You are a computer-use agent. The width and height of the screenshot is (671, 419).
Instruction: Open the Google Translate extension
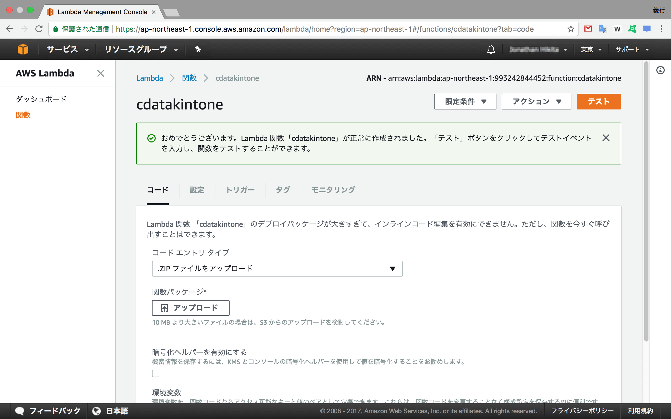602,29
